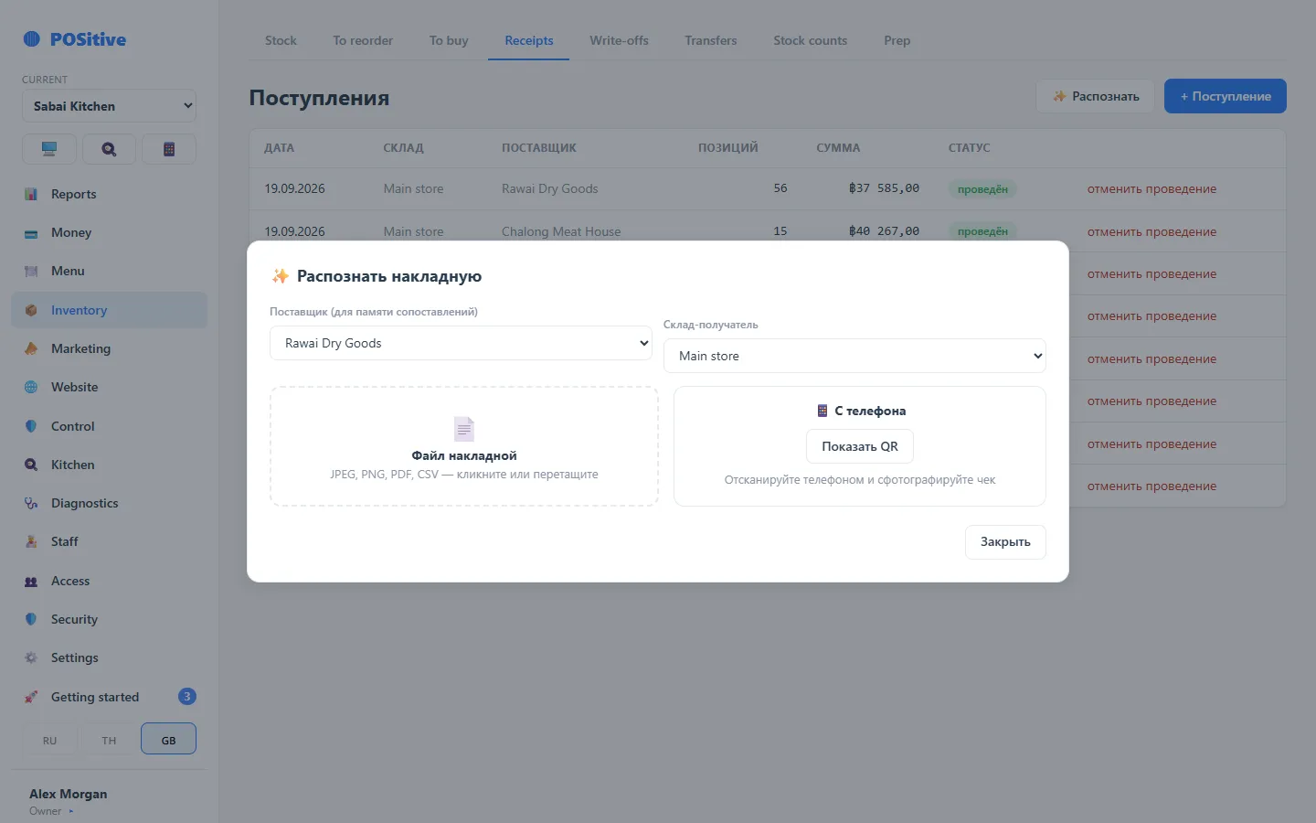This screenshot has width=1316, height=823.
Task: Expand the Owner menu arrow under Alex Morgan
Action: (x=71, y=811)
